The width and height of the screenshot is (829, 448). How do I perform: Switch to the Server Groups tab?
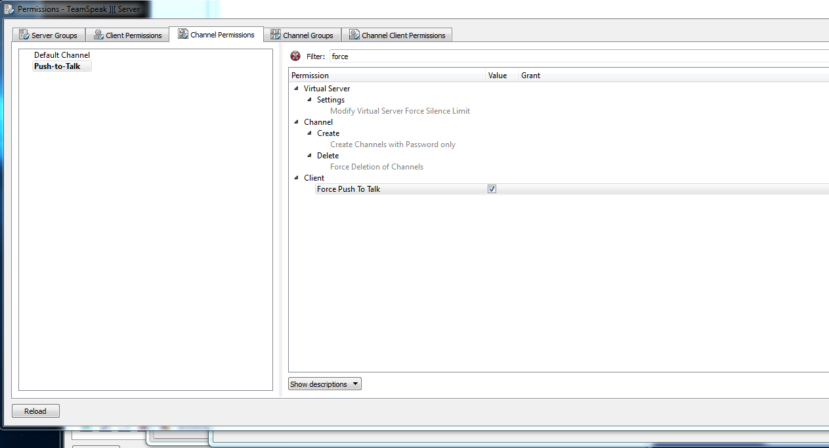point(54,35)
